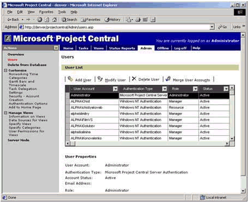
Task: Refresh the page icon
Action: pyautogui.click(x=47, y=20)
